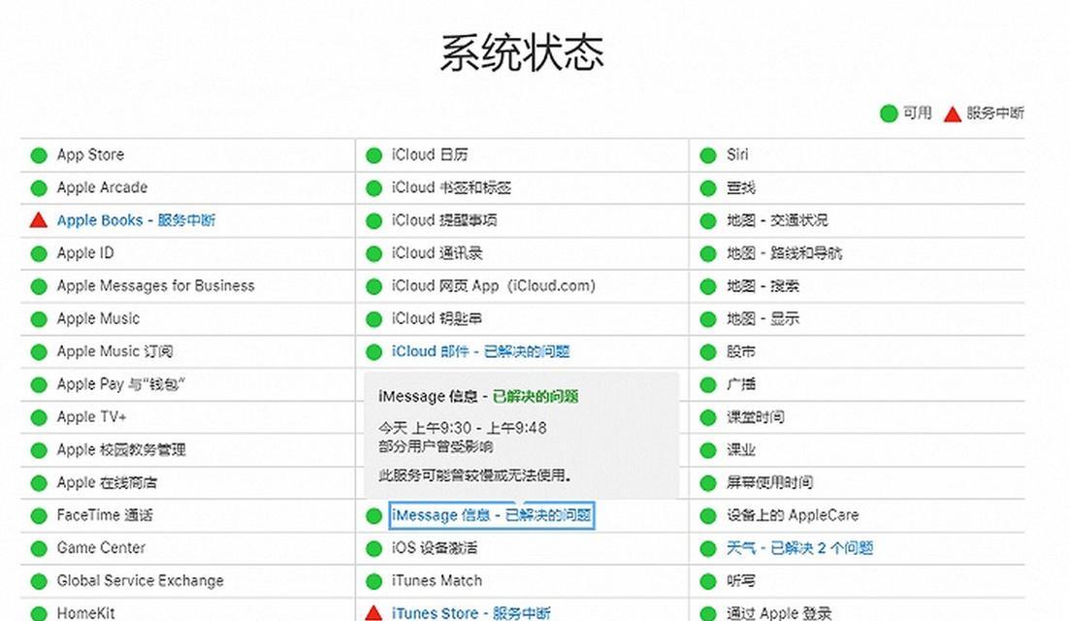Click the green 可用 legend circle
Screen dimensions: 1070x621
point(889,114)
